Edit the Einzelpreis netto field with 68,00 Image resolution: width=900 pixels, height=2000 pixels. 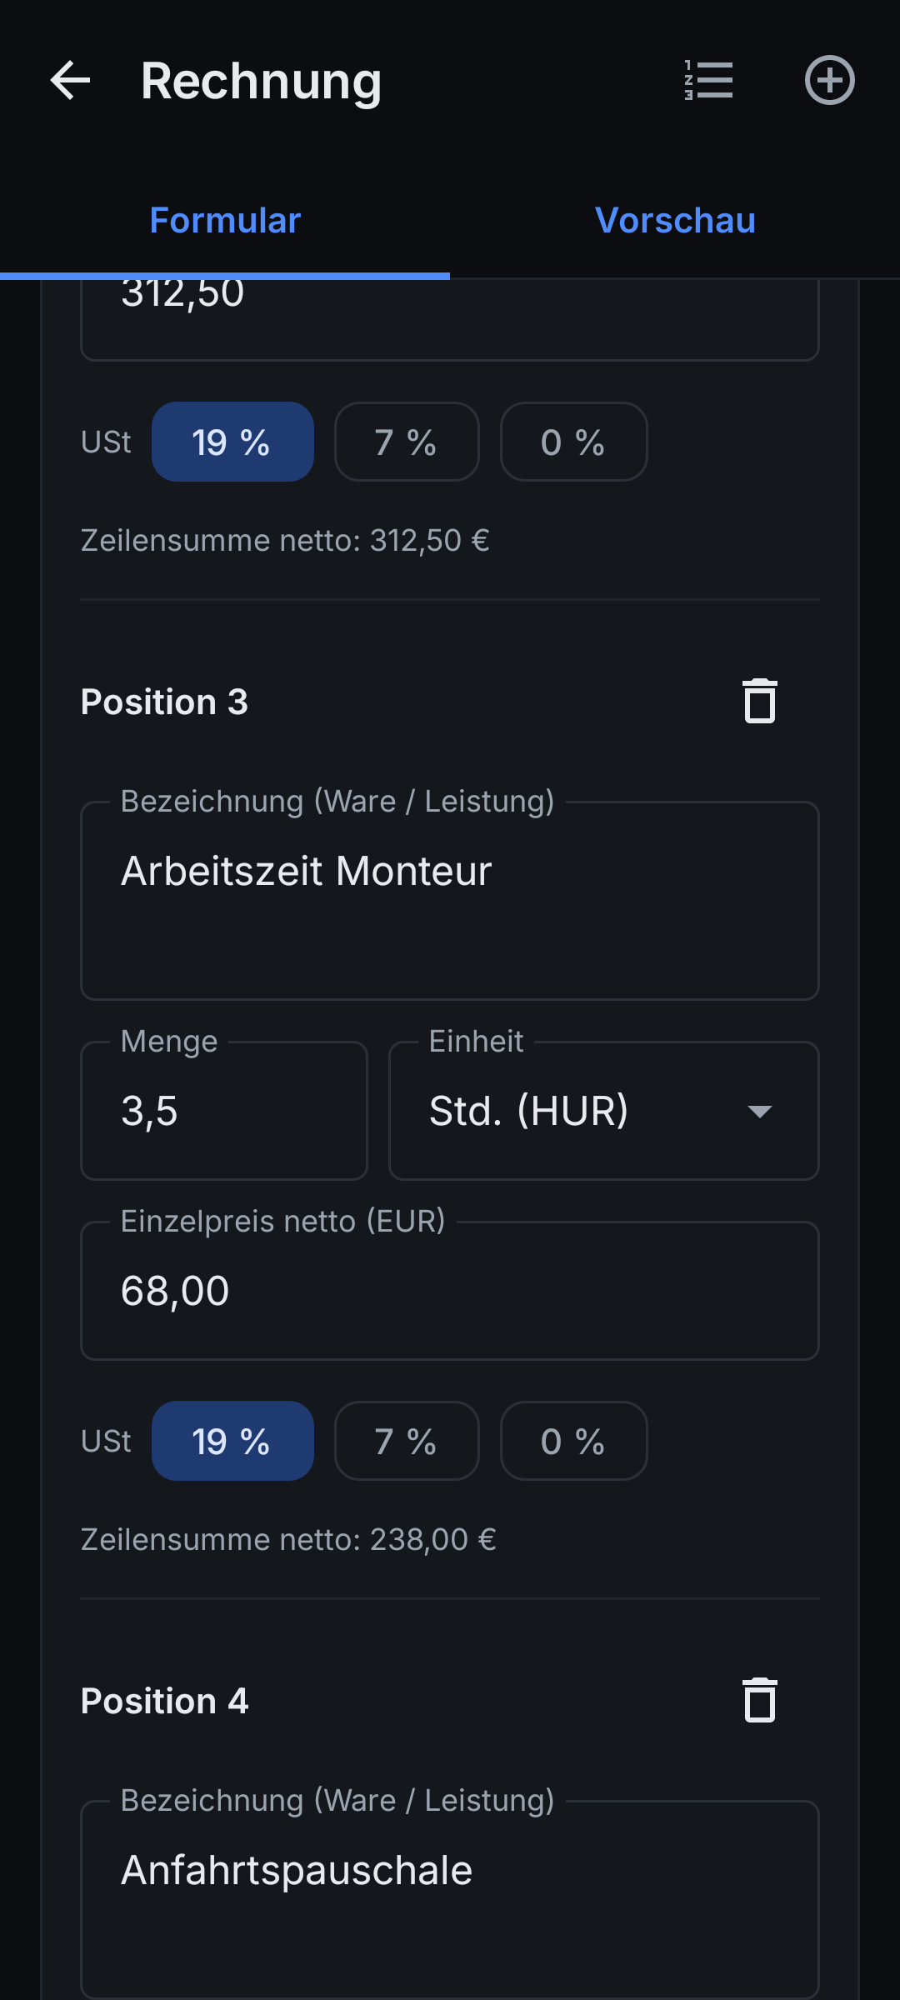(450, 1291)
